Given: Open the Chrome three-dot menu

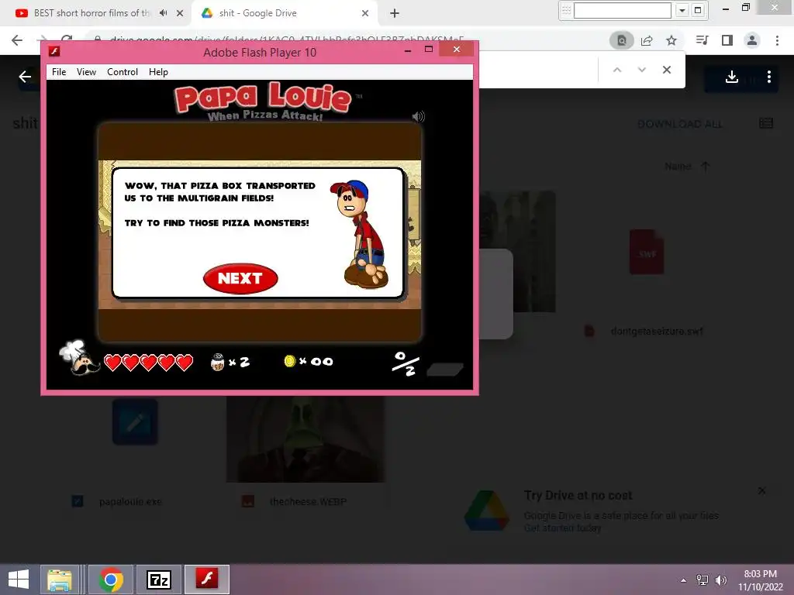Looking at the screenshot, I should [x=777, y=40].
